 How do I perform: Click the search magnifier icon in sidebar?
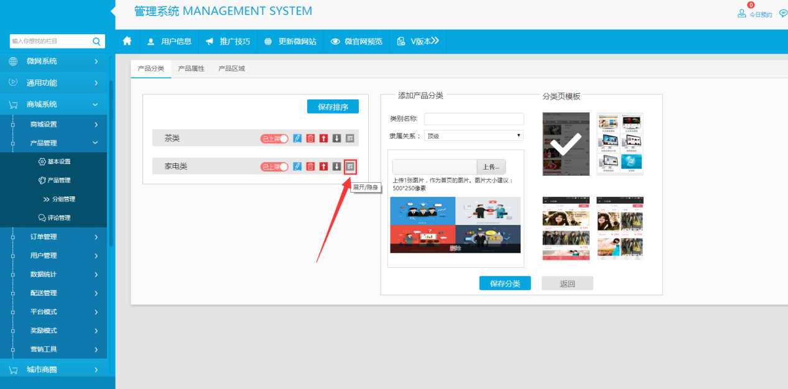coord(96,41)
